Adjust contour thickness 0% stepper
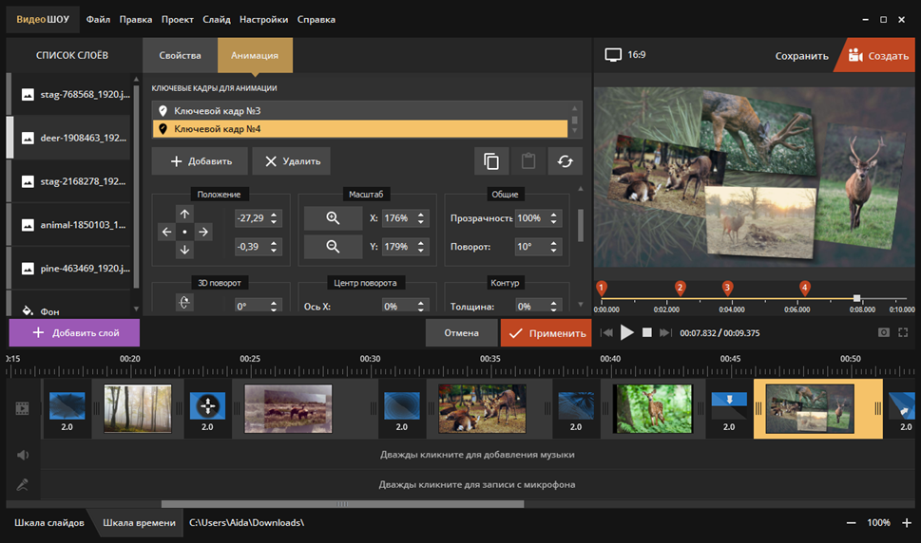921x543 pixels. [553, 306]
